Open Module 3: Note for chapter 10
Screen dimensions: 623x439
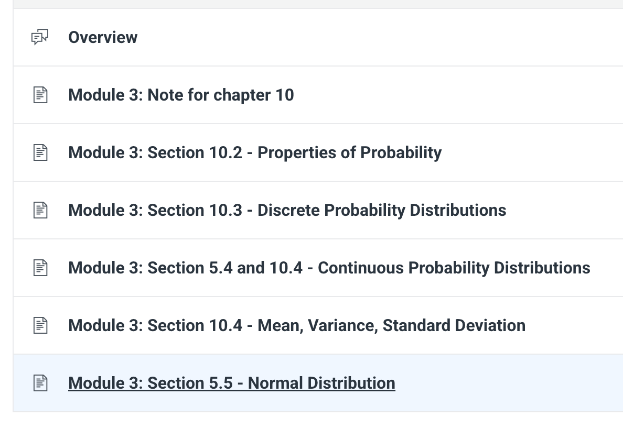point(181,95)
